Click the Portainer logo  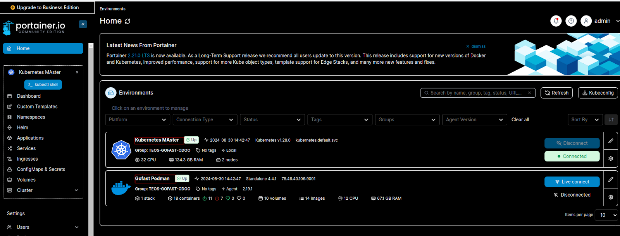(34, 27)
